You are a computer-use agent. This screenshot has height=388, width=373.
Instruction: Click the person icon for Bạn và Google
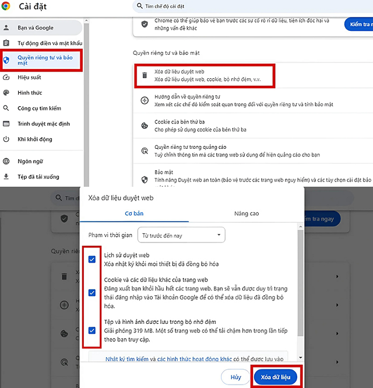[x=6, y=27]
